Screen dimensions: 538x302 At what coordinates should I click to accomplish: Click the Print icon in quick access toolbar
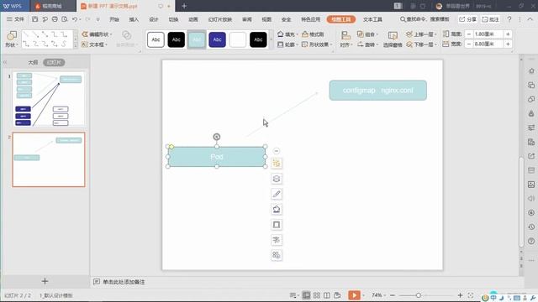click(x=55, y=19)
